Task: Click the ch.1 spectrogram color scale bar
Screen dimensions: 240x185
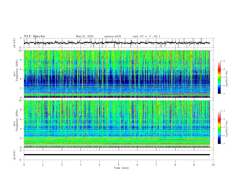Action: pos(219,77)
